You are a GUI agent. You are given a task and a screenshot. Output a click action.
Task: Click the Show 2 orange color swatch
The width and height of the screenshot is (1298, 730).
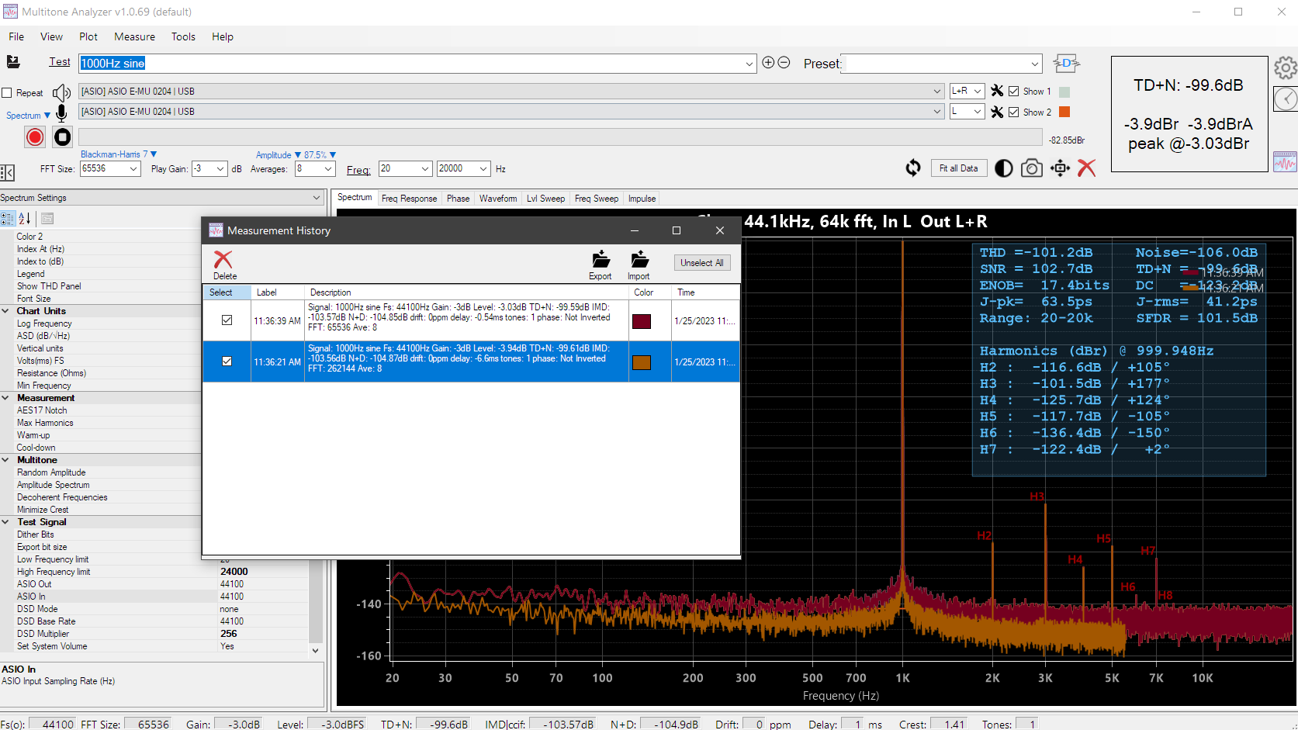[1064, 112]
